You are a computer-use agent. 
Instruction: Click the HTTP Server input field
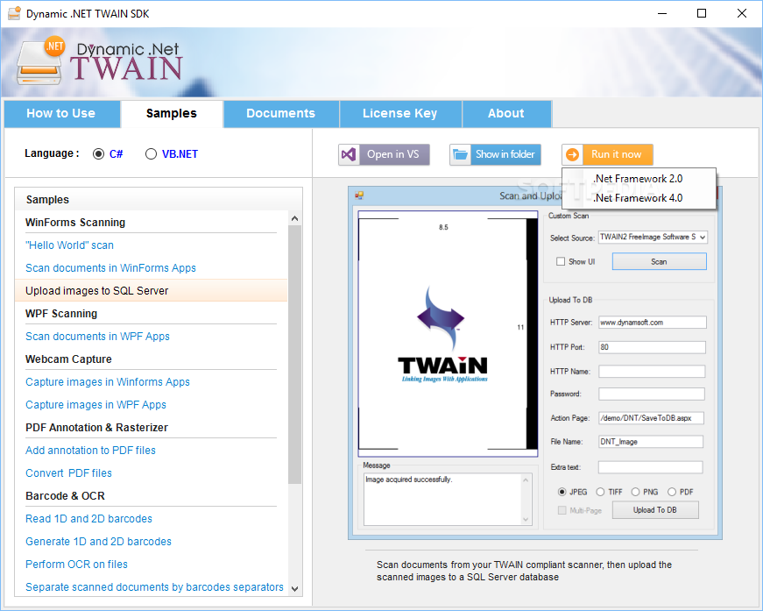tap(652, 323)
